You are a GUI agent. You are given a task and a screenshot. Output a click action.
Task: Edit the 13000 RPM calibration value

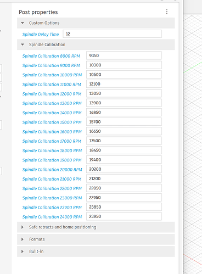(124, 103)
